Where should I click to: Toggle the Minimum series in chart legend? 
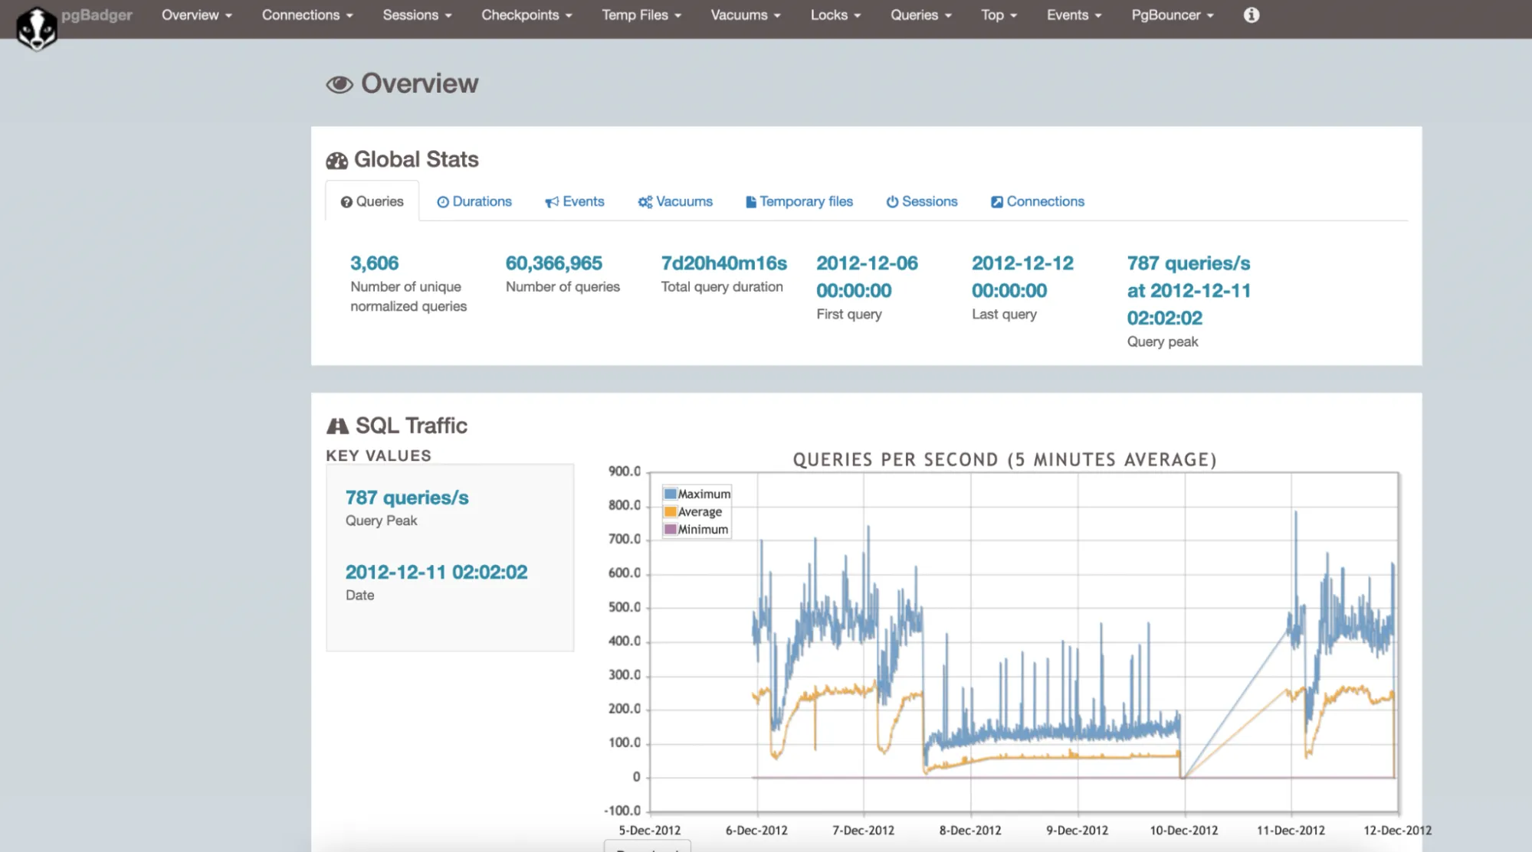point(702,530)
